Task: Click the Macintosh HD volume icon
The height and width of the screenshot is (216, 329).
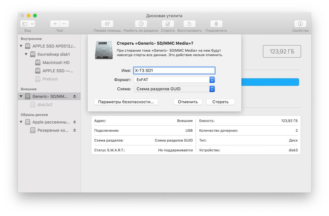Action: click(x=38, y=62)
